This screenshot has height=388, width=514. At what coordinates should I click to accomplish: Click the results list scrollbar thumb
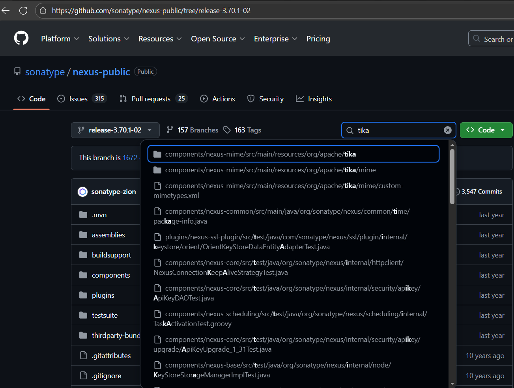pyautogui.click(x=452, y=177)
